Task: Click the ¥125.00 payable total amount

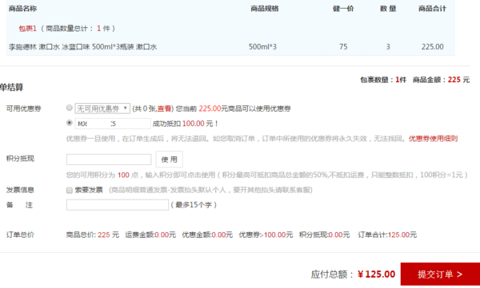Action: click(376, 274)
